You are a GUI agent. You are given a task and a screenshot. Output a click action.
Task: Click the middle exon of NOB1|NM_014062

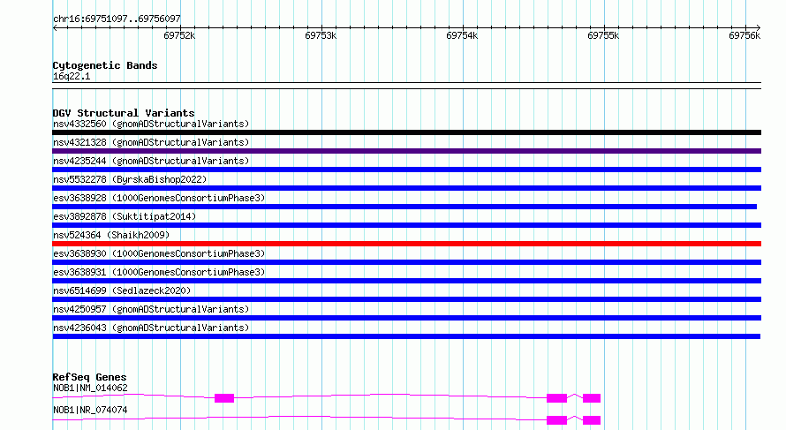pos(556,398)
